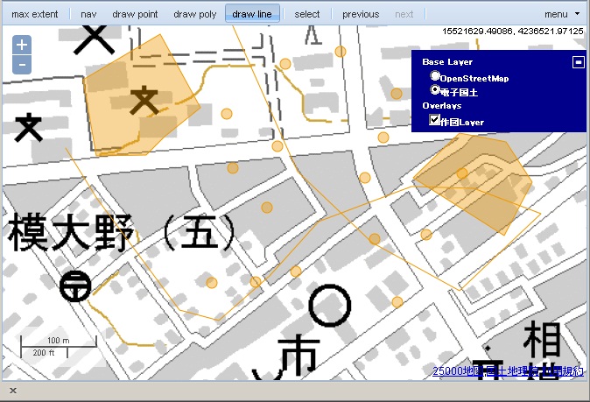
Task: Go to the previous map view
Action: (x=361, y=14)
